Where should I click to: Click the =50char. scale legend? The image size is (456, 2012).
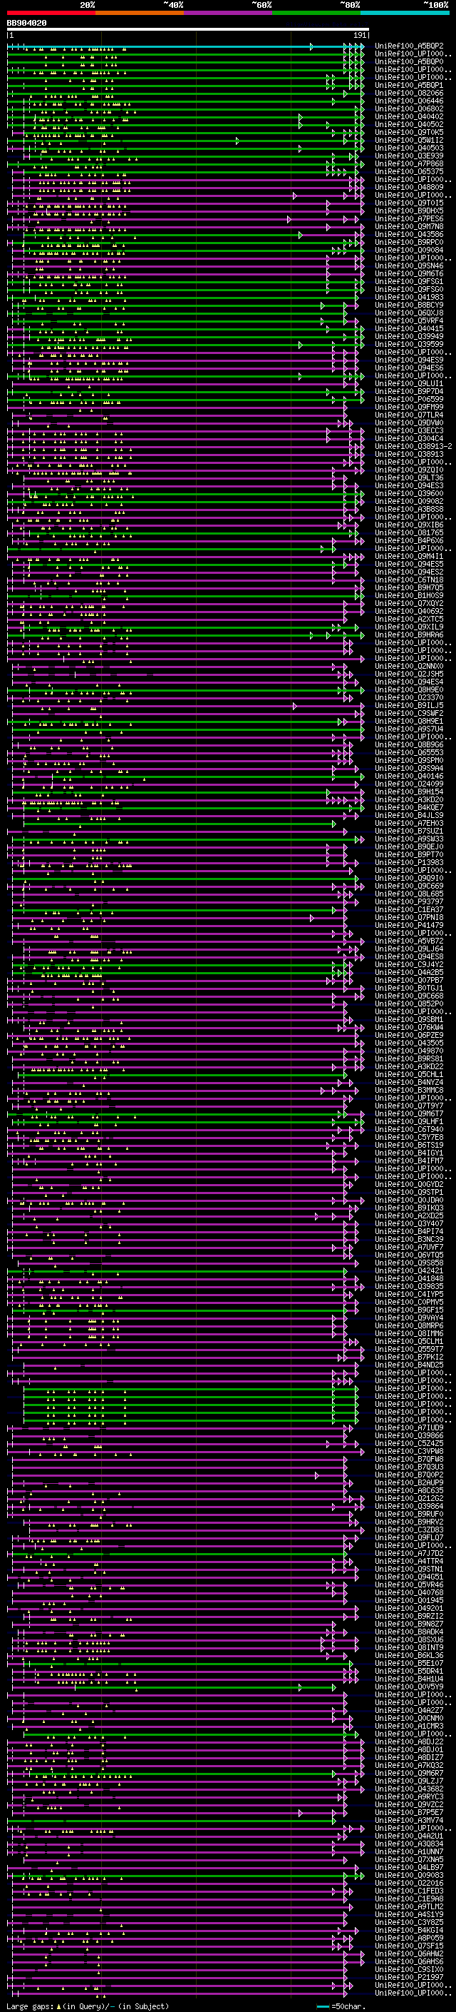point(341,2006)
